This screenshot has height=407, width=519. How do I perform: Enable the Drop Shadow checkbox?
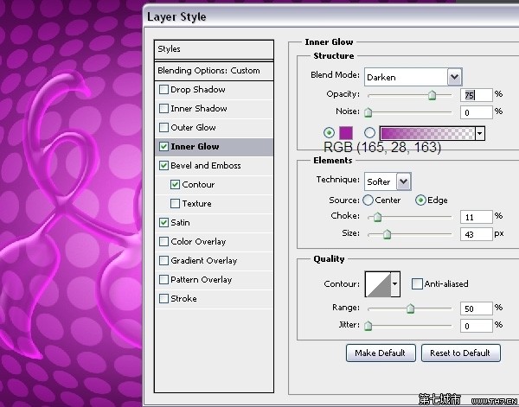click(164, 90)
